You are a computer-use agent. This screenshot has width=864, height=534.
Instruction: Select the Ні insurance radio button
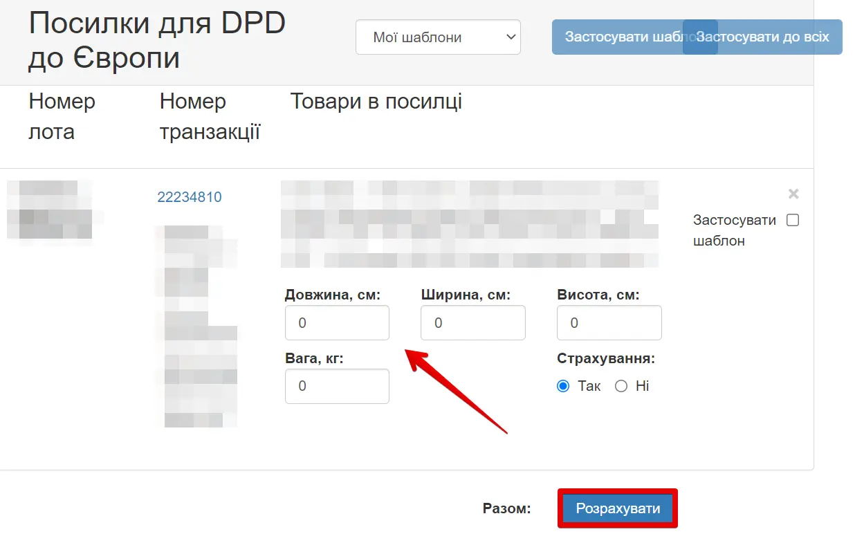click(x=621, y=386)
